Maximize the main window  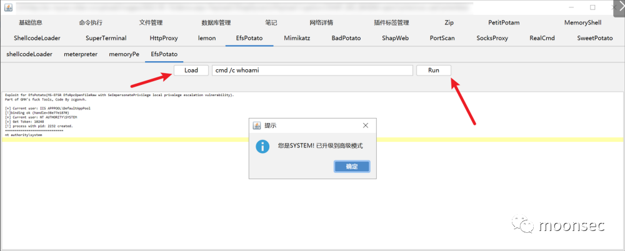tap(592, 7)
